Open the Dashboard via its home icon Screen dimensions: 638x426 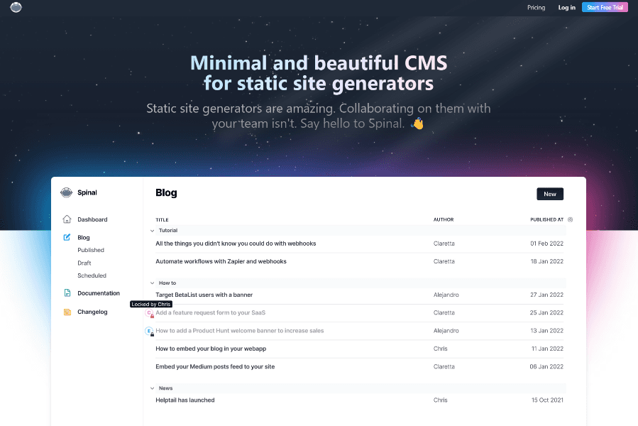(66, 219)
